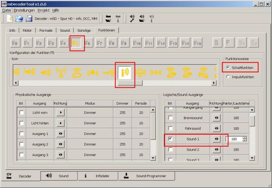Click the icon list horizontal scrollbar thumb
The height and width of the screenshot is (188, 272).
coord(130,83)
